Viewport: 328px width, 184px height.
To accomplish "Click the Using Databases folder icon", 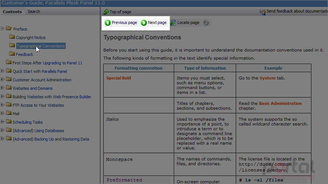I will point(9,130).
